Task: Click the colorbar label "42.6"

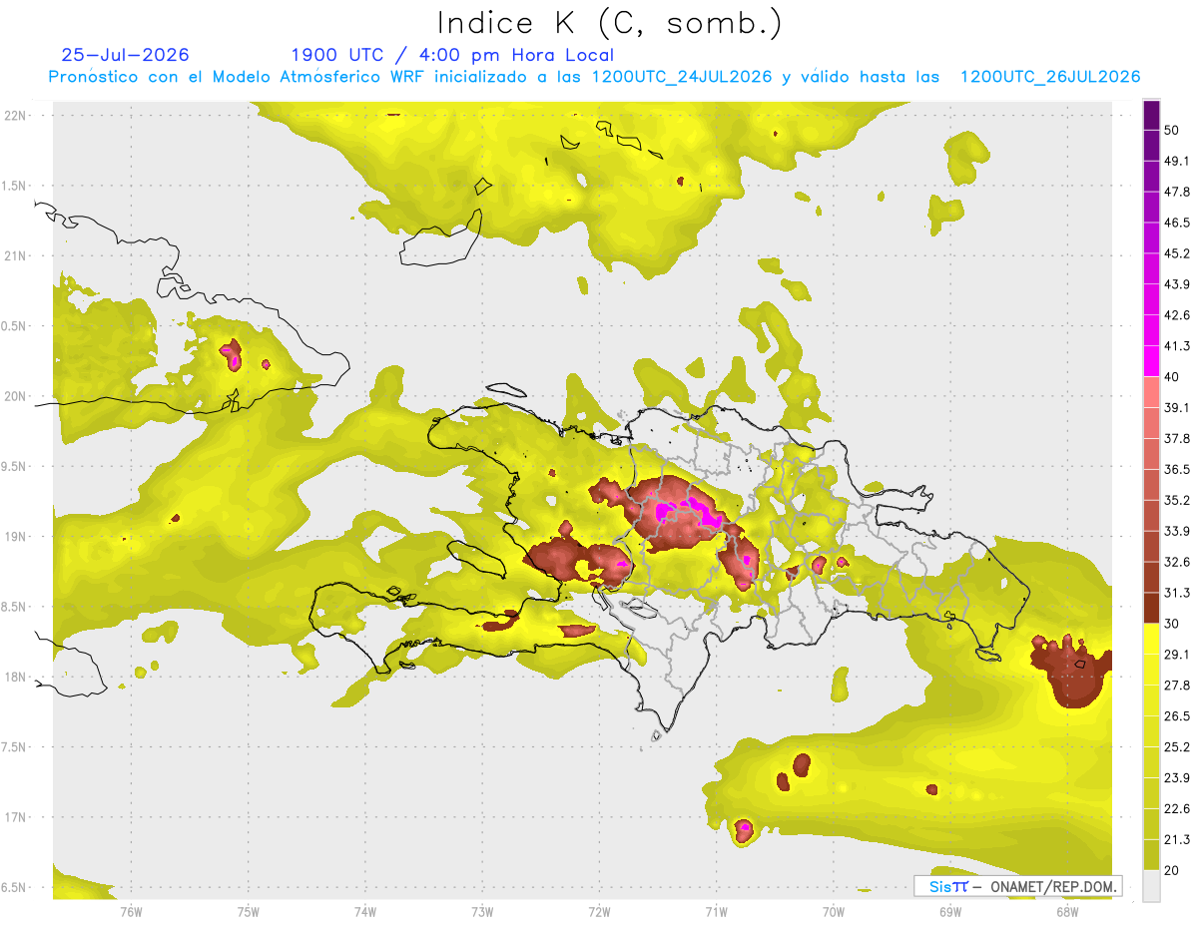Action: tap(1176, 315)
